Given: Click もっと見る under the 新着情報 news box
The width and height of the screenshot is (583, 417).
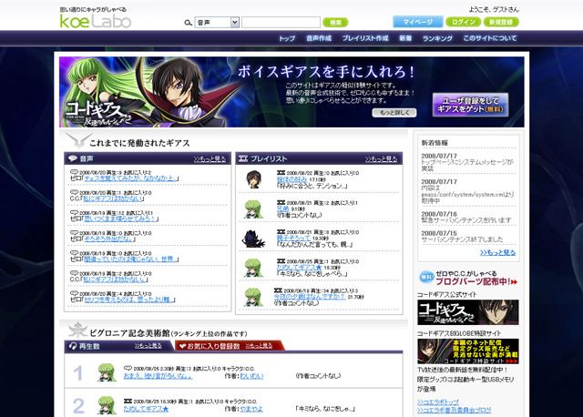Looking at the screenshot, I should tap(498, 253).
